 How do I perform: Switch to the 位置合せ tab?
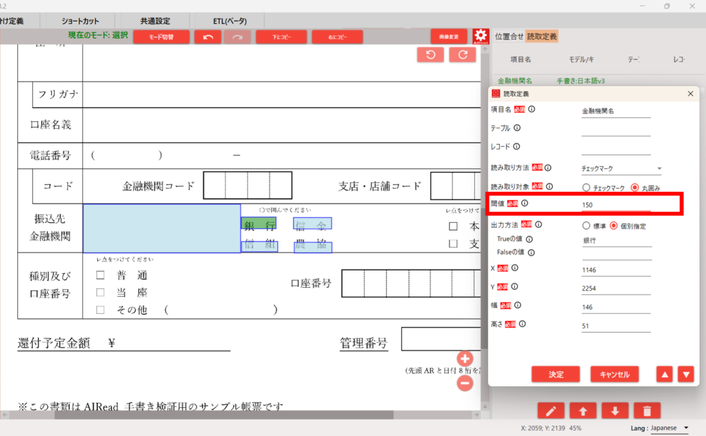pos(509,36)
